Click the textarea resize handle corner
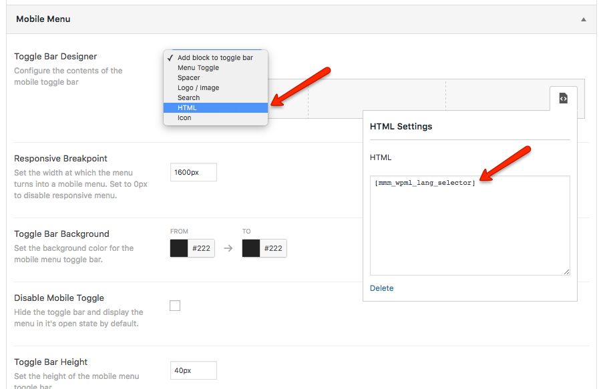 click(x=566, y=272)
